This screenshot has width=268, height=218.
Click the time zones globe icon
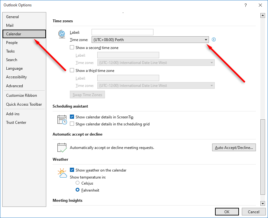click(x=62, y=34)
